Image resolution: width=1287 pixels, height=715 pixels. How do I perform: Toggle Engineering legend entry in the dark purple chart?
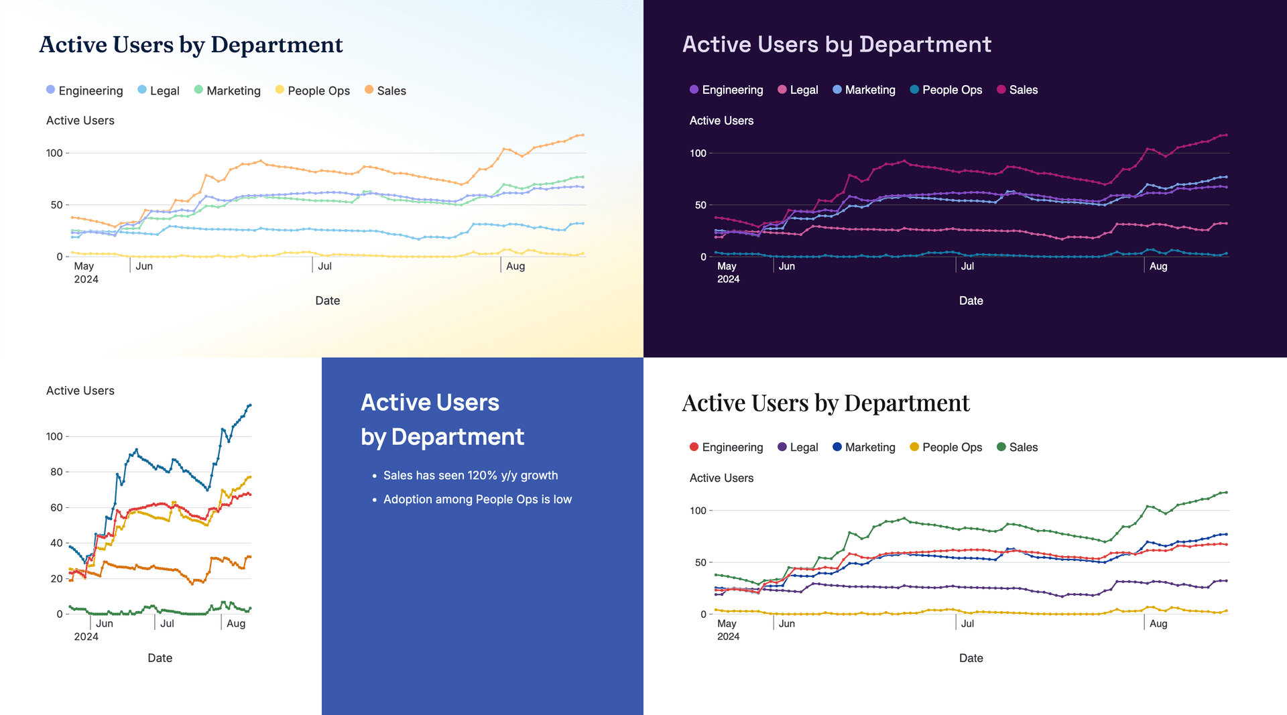click(x=726, y=90)
